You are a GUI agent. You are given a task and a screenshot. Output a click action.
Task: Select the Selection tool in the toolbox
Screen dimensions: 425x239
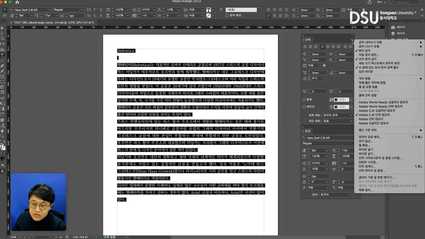pyautogui.click(x=2, y=28)
